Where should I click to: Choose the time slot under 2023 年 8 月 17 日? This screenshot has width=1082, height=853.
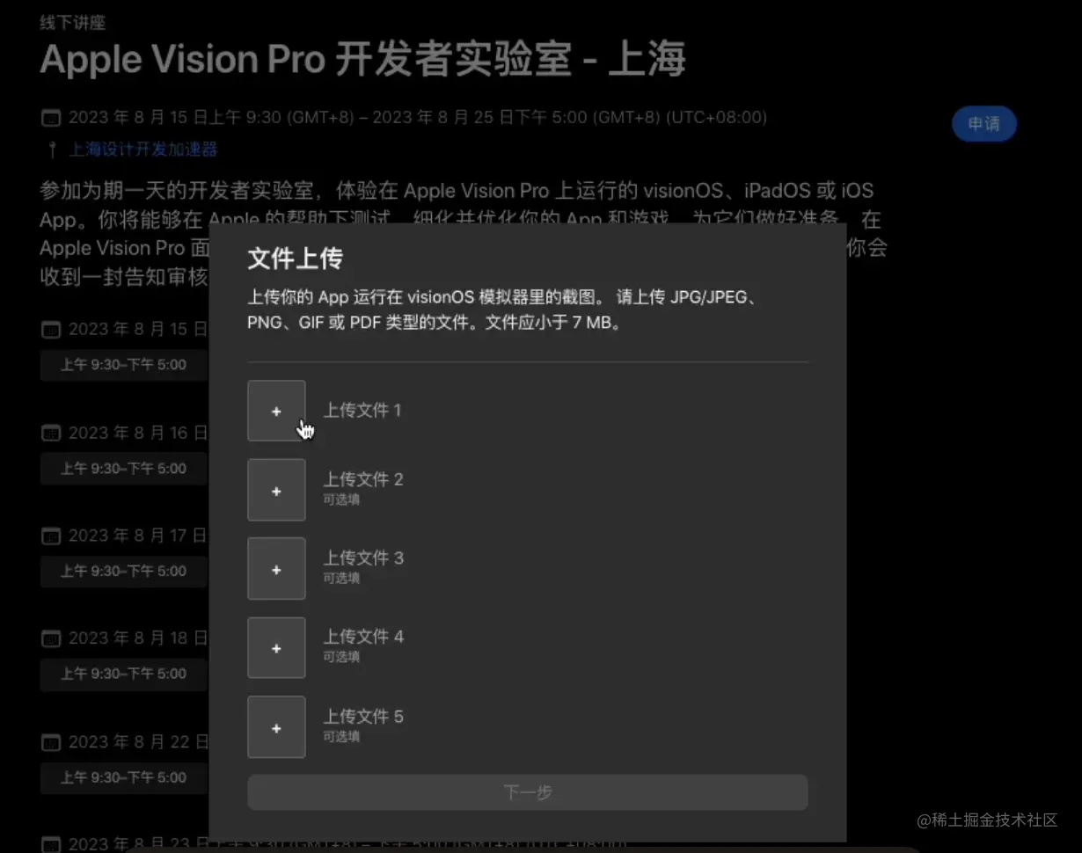(x=123, y=571)
